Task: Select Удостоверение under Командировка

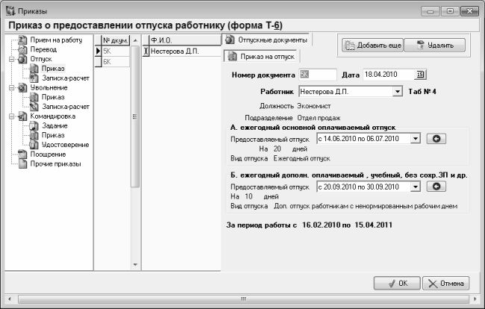Action: point(61,145)
